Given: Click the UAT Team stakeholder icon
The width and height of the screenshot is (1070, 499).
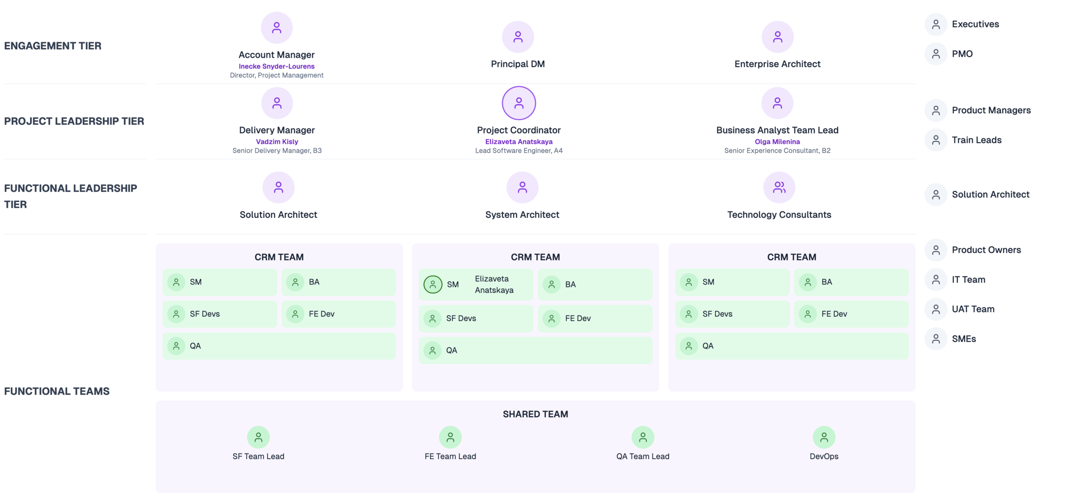Looking at the screenshot, I should pyautogui.click(x=936, y=309).
